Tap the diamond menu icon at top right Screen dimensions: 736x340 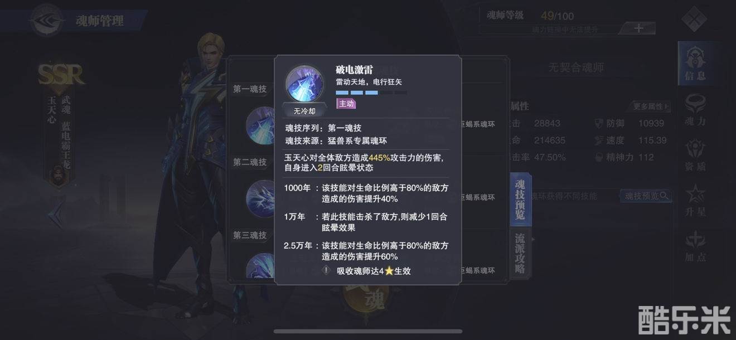click(694, 20)
